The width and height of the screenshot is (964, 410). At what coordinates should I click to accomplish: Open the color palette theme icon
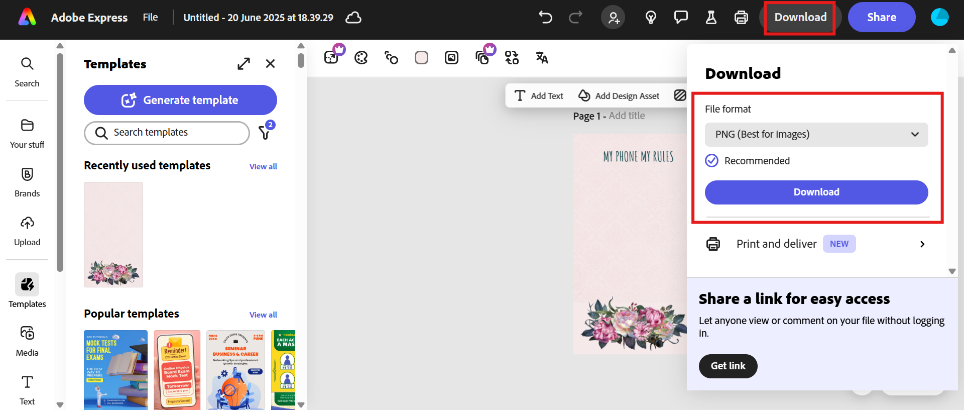(361, 58)
